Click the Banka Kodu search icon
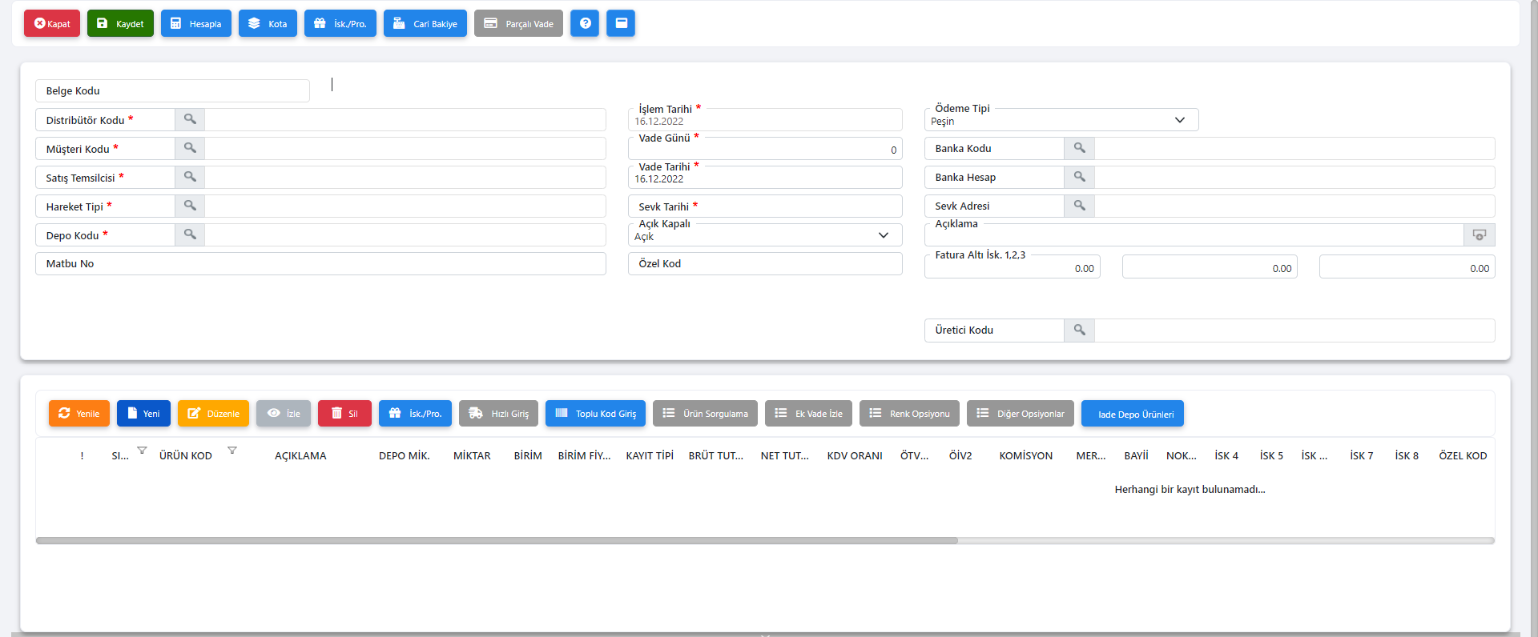 pos(1079,148)
